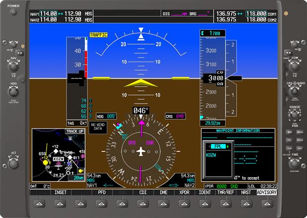Click the 046° heading readout
This screenshot has height=218, width=307.
(x=141, y=111)
